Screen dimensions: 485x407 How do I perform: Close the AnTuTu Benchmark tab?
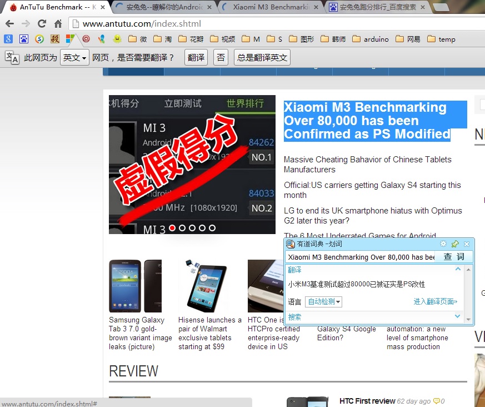103,7
